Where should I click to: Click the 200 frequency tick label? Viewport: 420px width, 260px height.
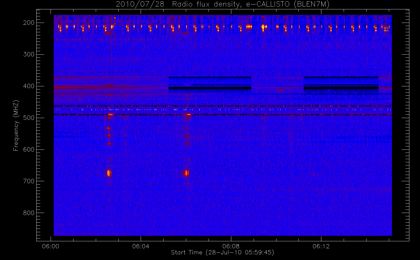pyautogui.click(x=29, y=23)
